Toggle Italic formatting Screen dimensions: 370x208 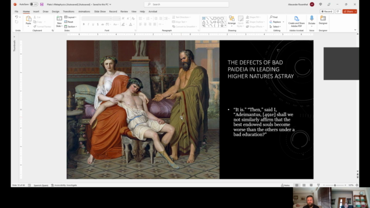point(88,24)
